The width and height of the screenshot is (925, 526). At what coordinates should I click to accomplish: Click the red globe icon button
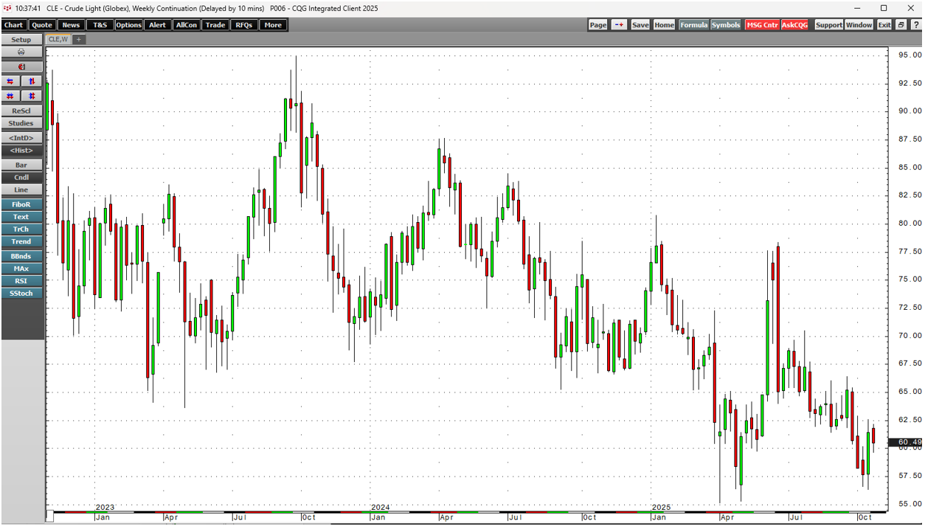[x=21, y=67]
